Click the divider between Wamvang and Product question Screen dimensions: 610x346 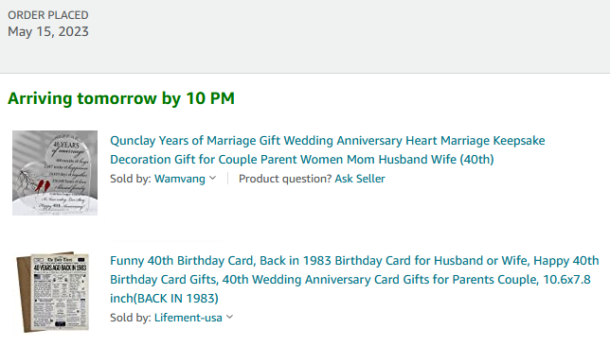tap(227, 179)
